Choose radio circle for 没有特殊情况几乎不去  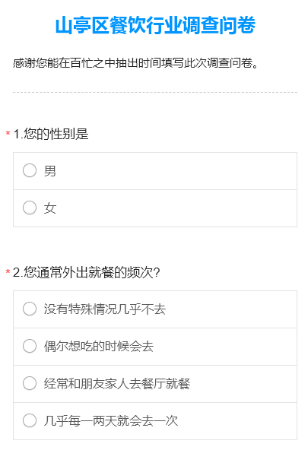(30, 309)
